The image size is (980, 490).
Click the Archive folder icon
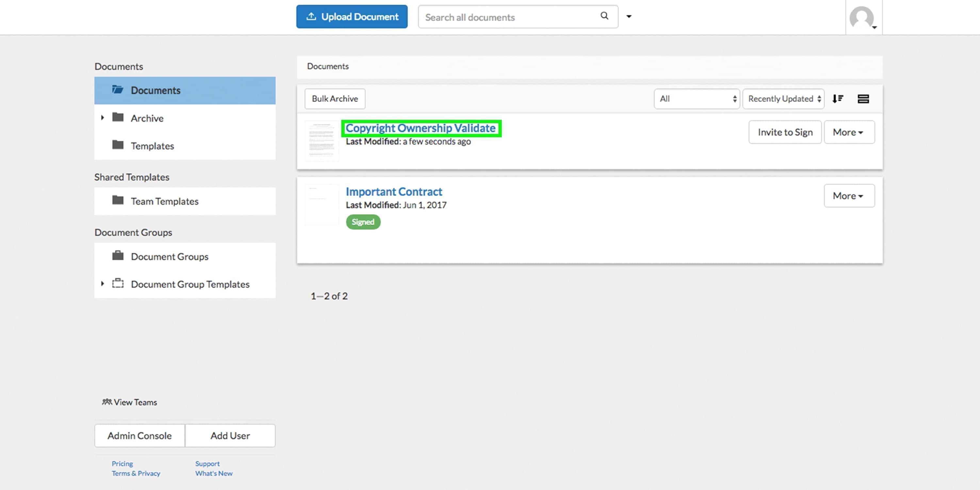click(118, 118)
